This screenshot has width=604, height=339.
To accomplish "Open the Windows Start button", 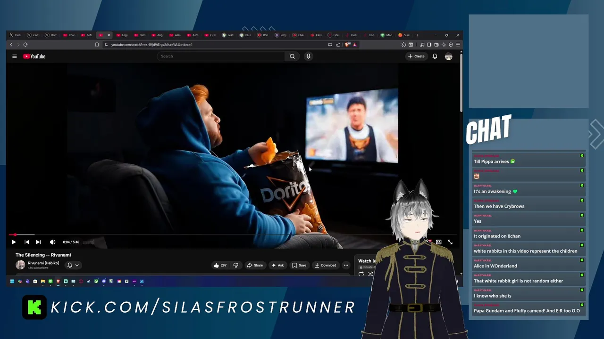I will click(12, 281).
